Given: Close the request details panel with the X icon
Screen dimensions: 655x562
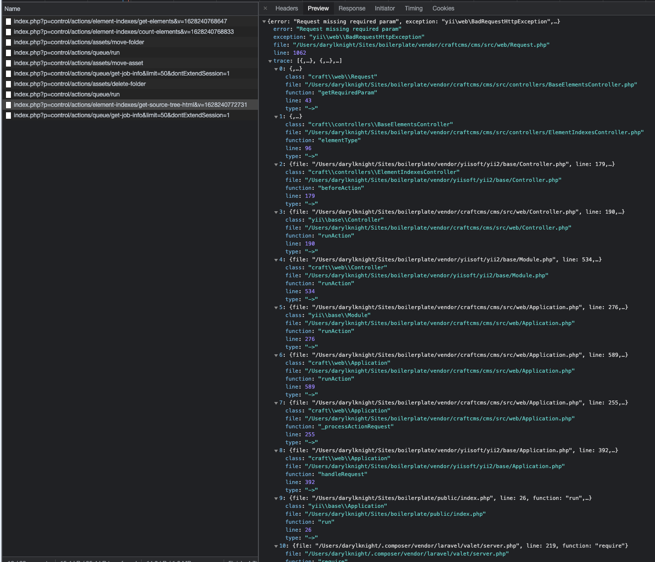Looking at the screenshot, I should pos(267,8).
